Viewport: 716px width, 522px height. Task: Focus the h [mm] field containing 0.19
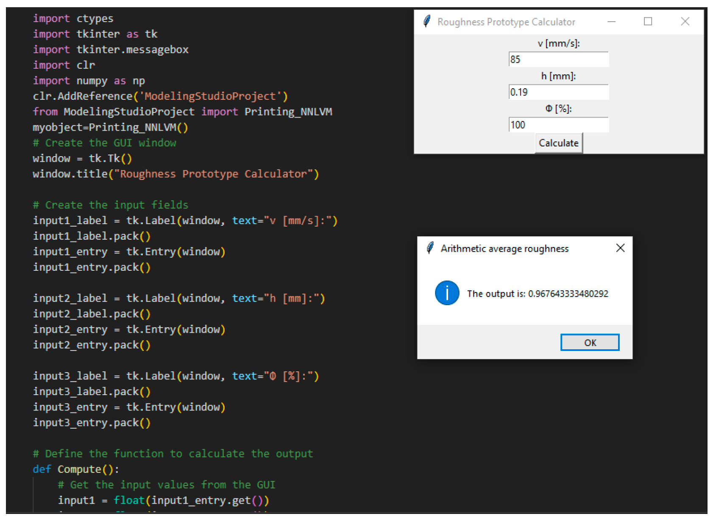tap(558, 92)
